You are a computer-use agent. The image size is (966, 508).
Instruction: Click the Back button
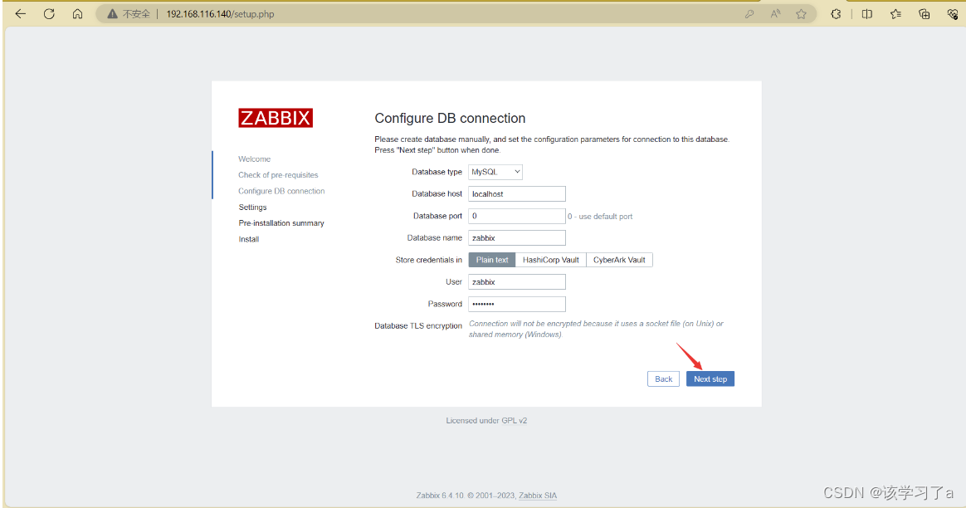(664, 379)
